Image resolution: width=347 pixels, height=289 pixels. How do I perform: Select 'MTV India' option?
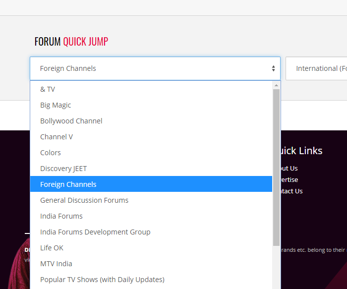(x=151, y=264)
